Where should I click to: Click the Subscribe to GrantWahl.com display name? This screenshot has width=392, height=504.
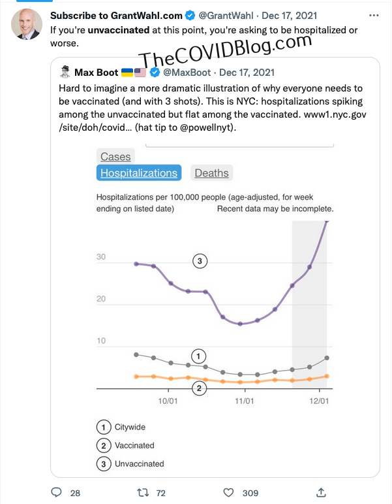pos(117,14)
